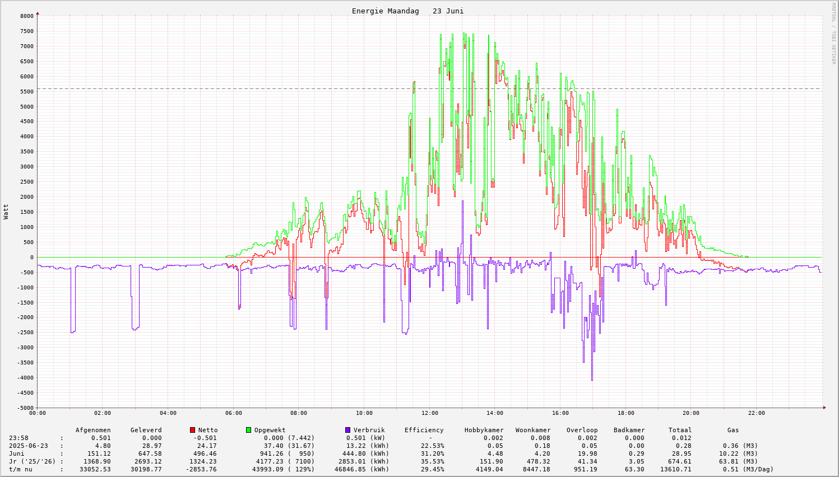Click the 06:00 x-axis time label
The image size is (839, 477).
click(x=233, y=413)
